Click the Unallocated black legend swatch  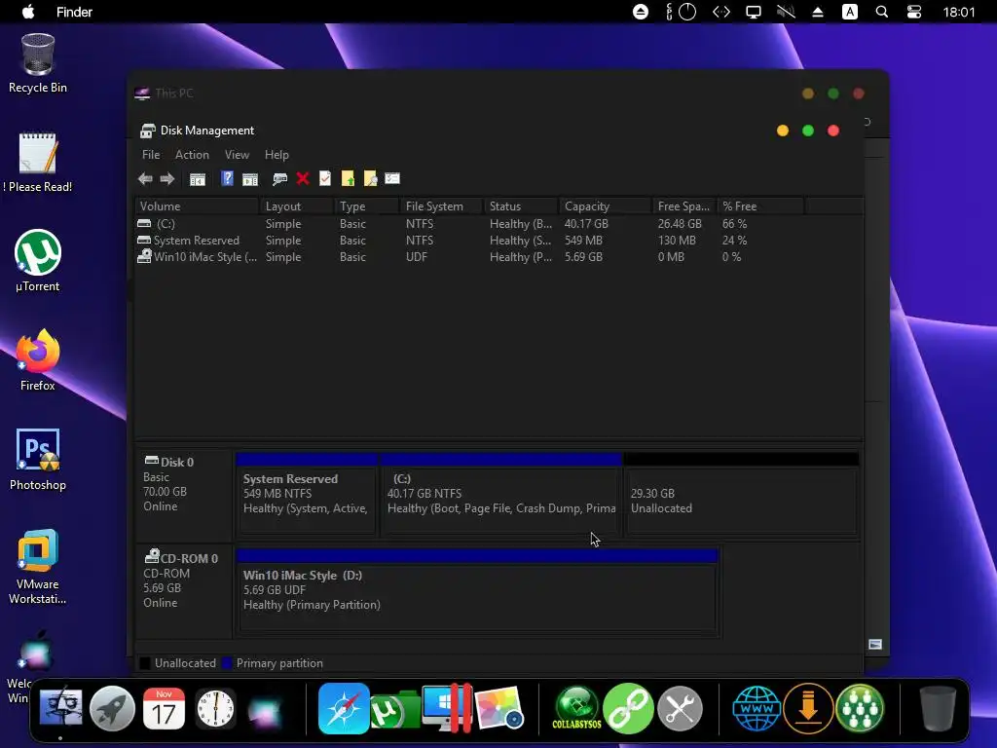(145, 663)
